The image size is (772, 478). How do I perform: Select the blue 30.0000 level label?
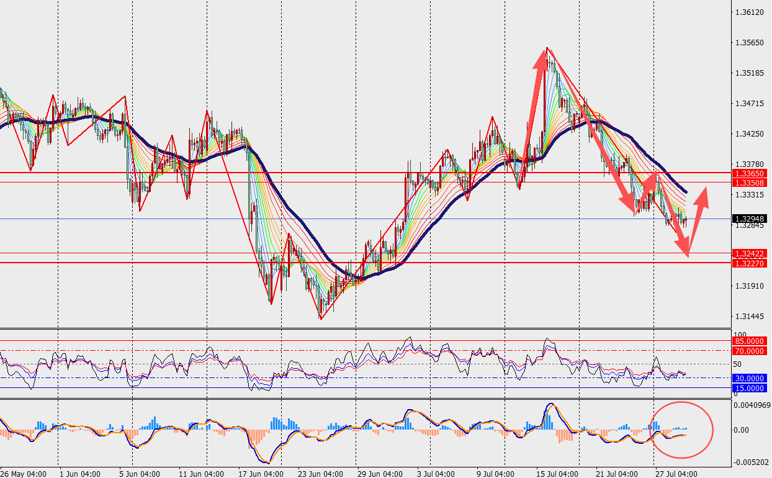point(749,378)
